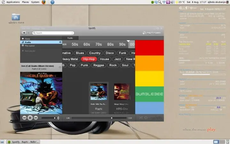Toggle shuffle mode in Spotify

[x=141, y=118]
